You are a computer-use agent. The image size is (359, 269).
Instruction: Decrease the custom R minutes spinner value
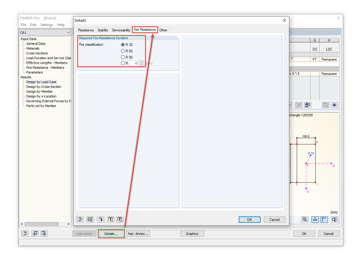[x=142, y=65]
